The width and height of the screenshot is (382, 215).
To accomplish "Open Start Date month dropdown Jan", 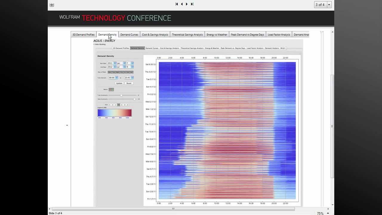I will [x=121, y=63].
